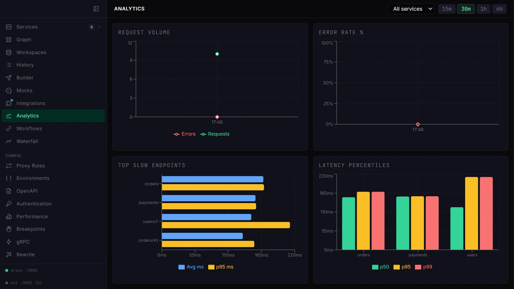Expand the Services chevron arrow
This screenshot has height=289, width=514.
point(99,27)
